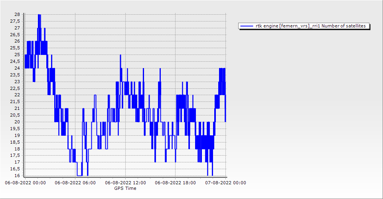
Task: Click the 24 value on the y-axis
Action: pyautogui.click(x=17, y=68)
